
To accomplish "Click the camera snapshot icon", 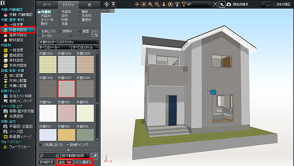I will click(229, 4).
